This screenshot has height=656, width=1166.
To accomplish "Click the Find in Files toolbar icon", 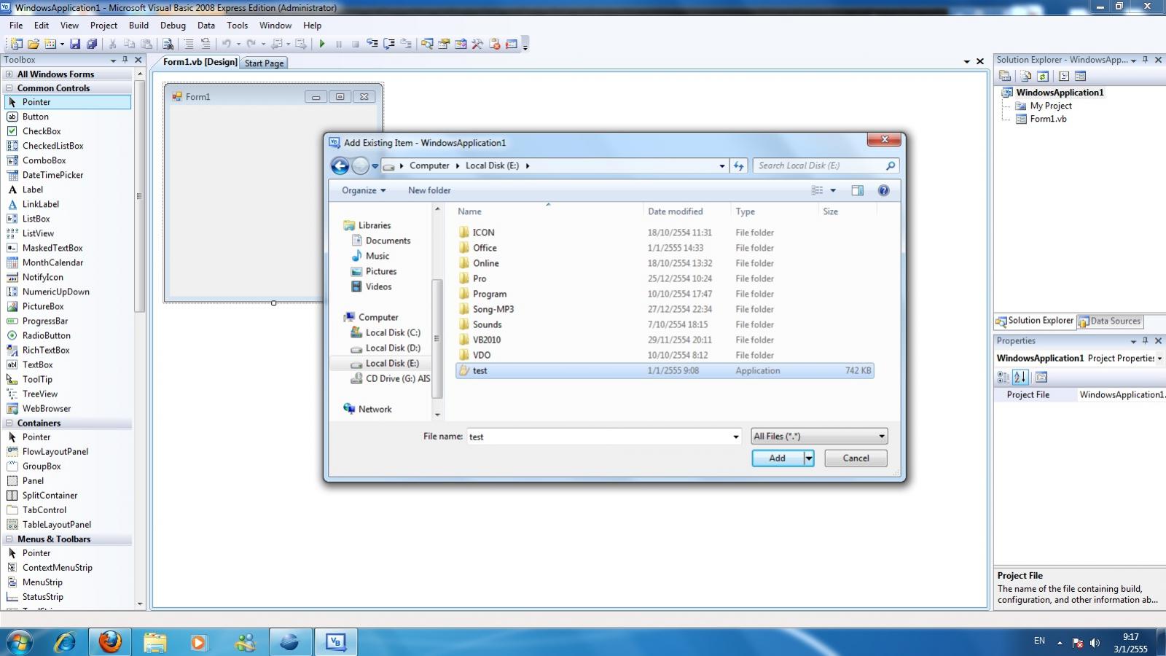I will tap(168, 44).
